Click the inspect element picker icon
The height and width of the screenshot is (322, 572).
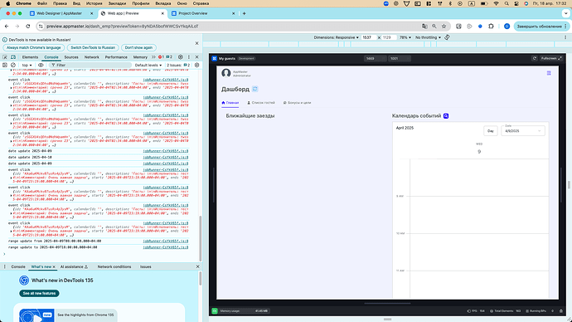[x=5, y=57]
